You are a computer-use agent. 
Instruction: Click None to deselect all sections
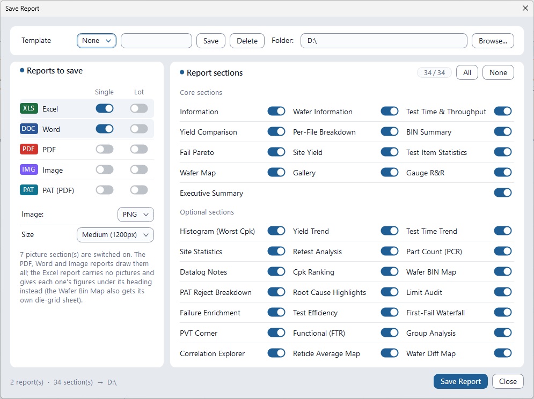[x=498, y=72]
